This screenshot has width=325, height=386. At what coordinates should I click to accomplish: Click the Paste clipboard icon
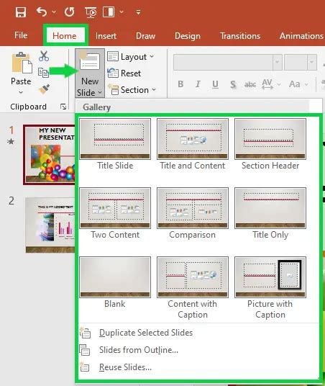(22, 63)
